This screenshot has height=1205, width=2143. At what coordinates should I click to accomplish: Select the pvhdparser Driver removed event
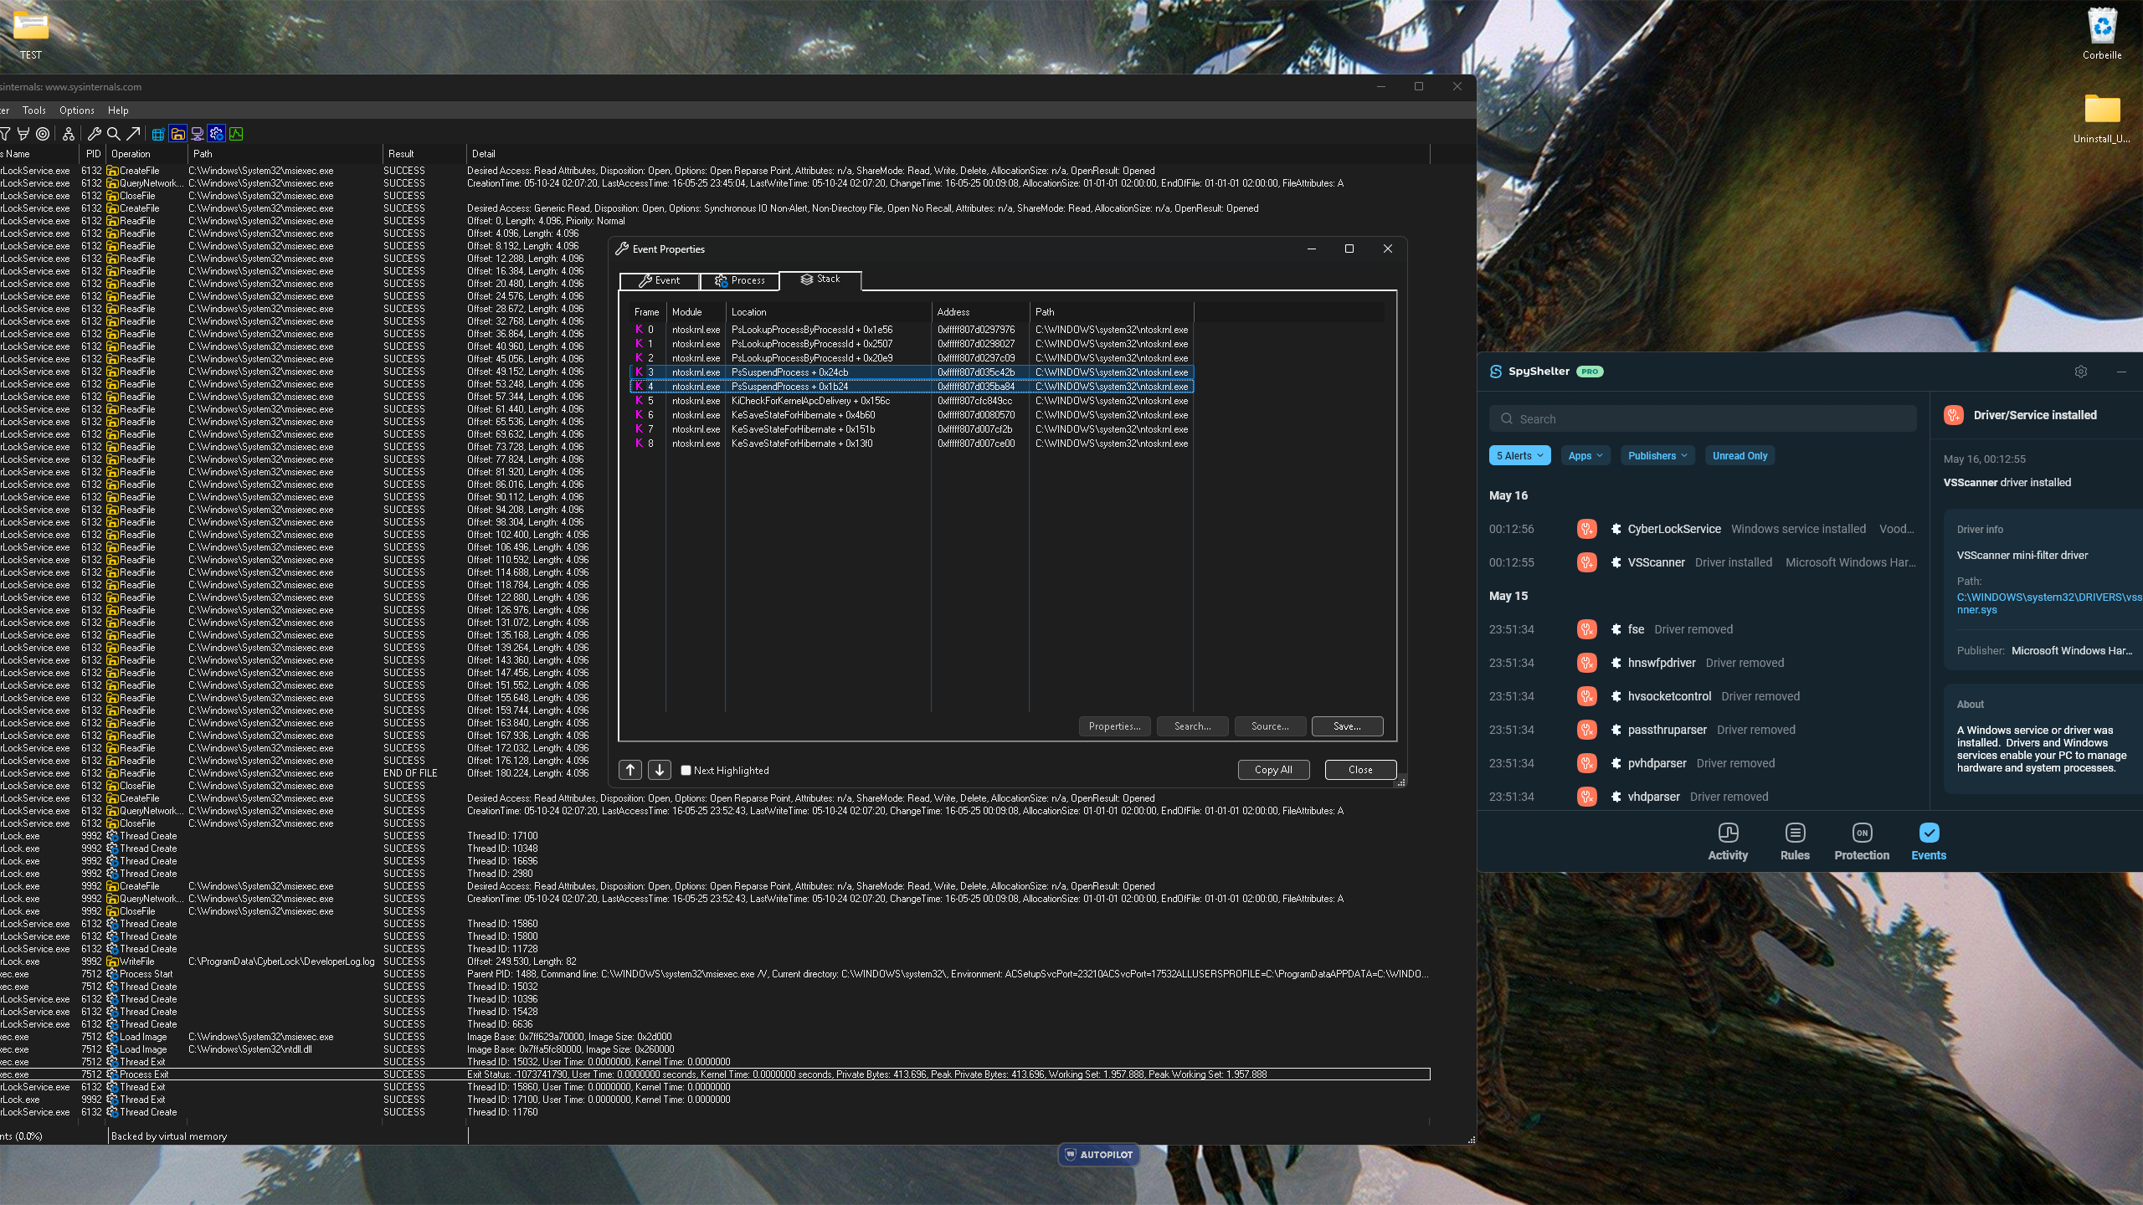tap(1703, 763)
